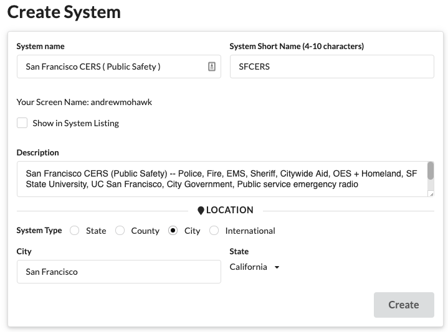Select the State system type radio
This screenshot has height=332, width=448.
click(75, 231)
